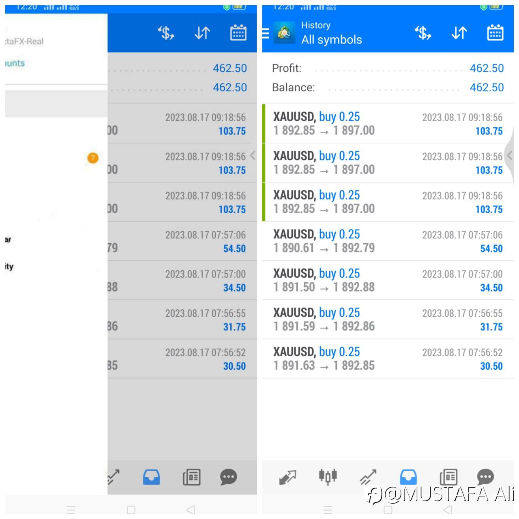Switch to Trade tab in right bottom bar
Screen dimensions: 519x519
click(x=368, y=477)
